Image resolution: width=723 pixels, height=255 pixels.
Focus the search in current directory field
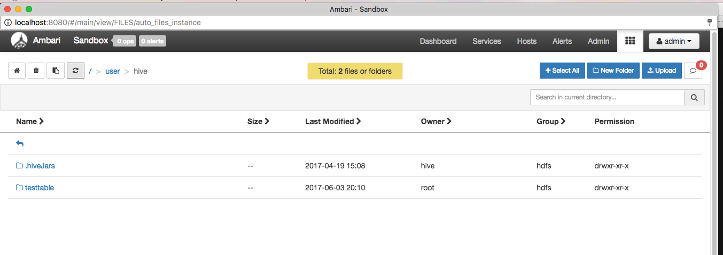607,97
